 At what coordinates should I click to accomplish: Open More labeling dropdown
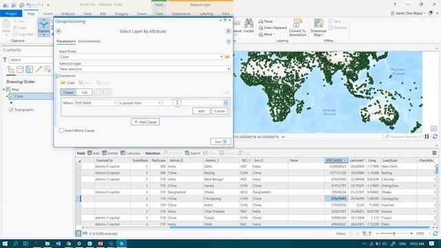pos(266,34)
